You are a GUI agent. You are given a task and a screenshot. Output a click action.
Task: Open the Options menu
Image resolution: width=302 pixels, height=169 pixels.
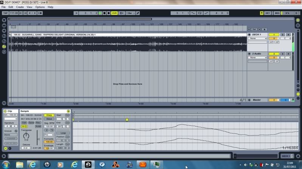point(40,7)
